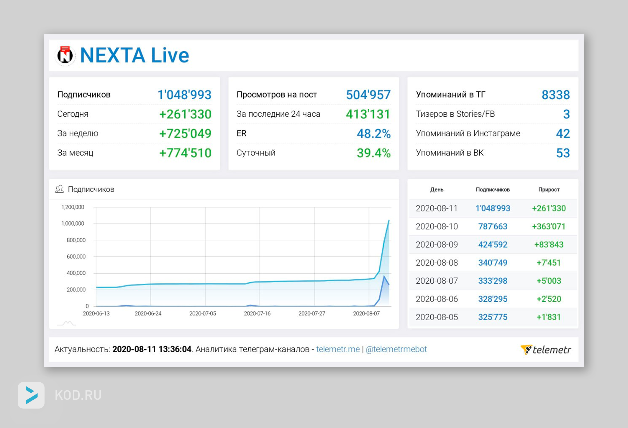Click the subscribers people icon above chart

(60, 189)
